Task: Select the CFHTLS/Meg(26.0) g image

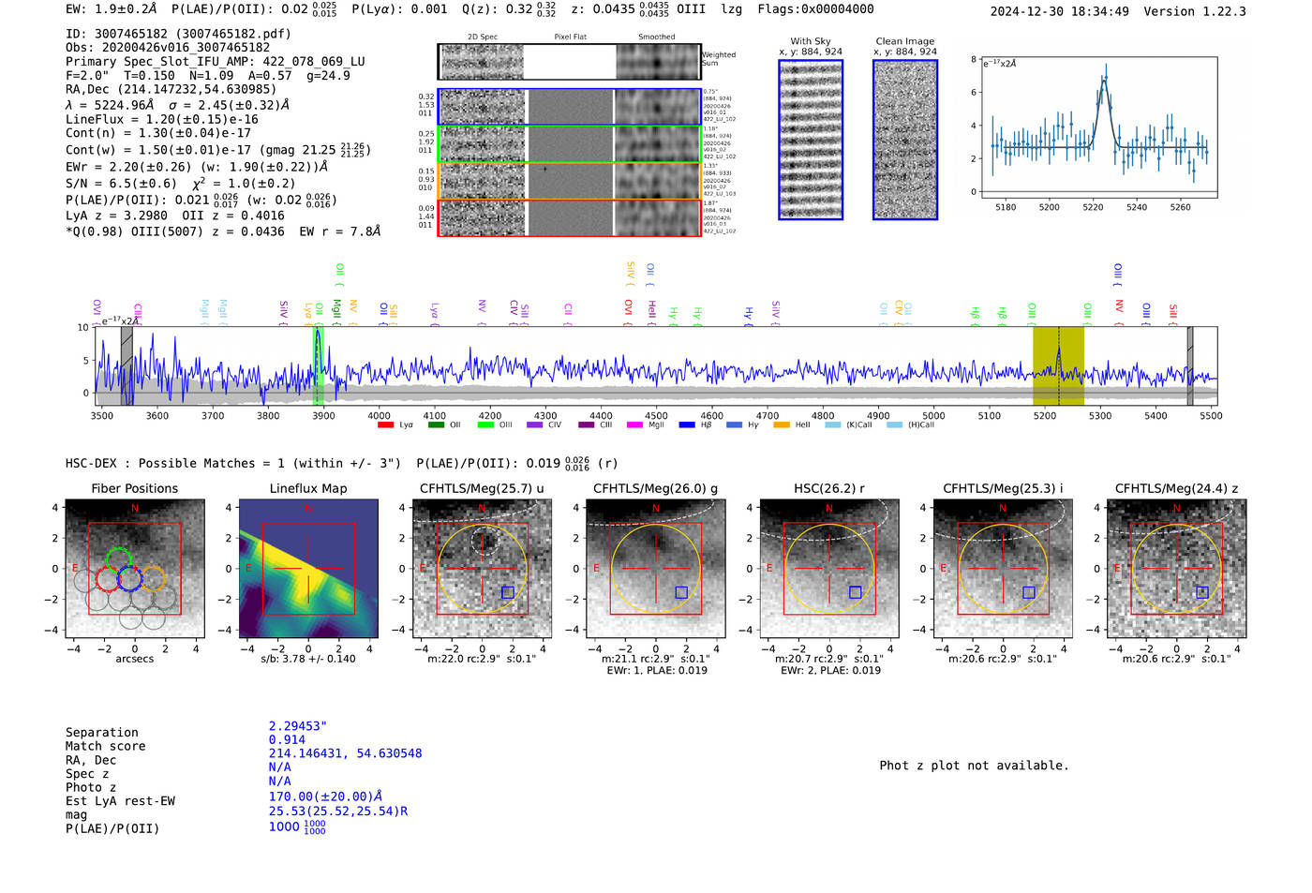Action: tap(655, 569)
